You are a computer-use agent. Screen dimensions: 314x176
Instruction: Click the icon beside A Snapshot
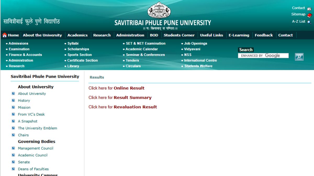13,121
